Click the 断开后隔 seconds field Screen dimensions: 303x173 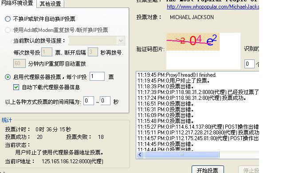(93, 52)
